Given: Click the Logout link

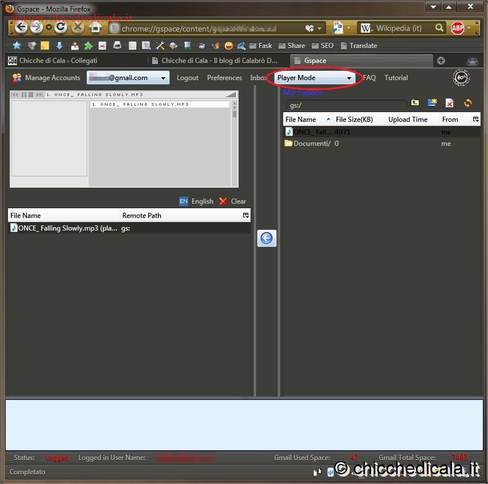Looking at the screenshot, I should 188,78.
